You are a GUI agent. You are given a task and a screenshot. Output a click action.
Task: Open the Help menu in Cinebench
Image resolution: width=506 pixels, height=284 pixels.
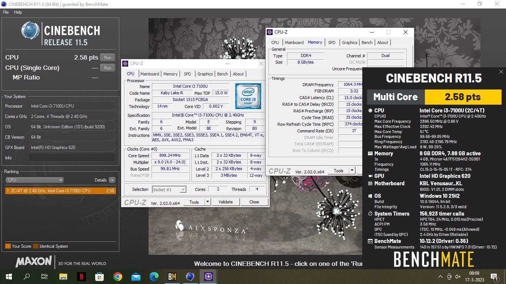(x=18, y=12)
